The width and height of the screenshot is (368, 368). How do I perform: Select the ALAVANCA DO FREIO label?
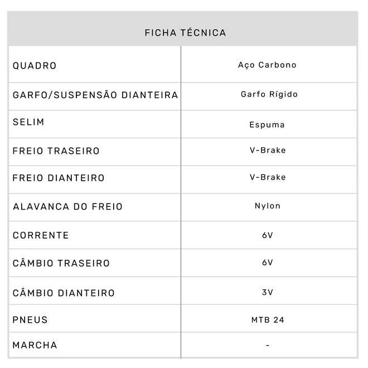coord(67,207)
